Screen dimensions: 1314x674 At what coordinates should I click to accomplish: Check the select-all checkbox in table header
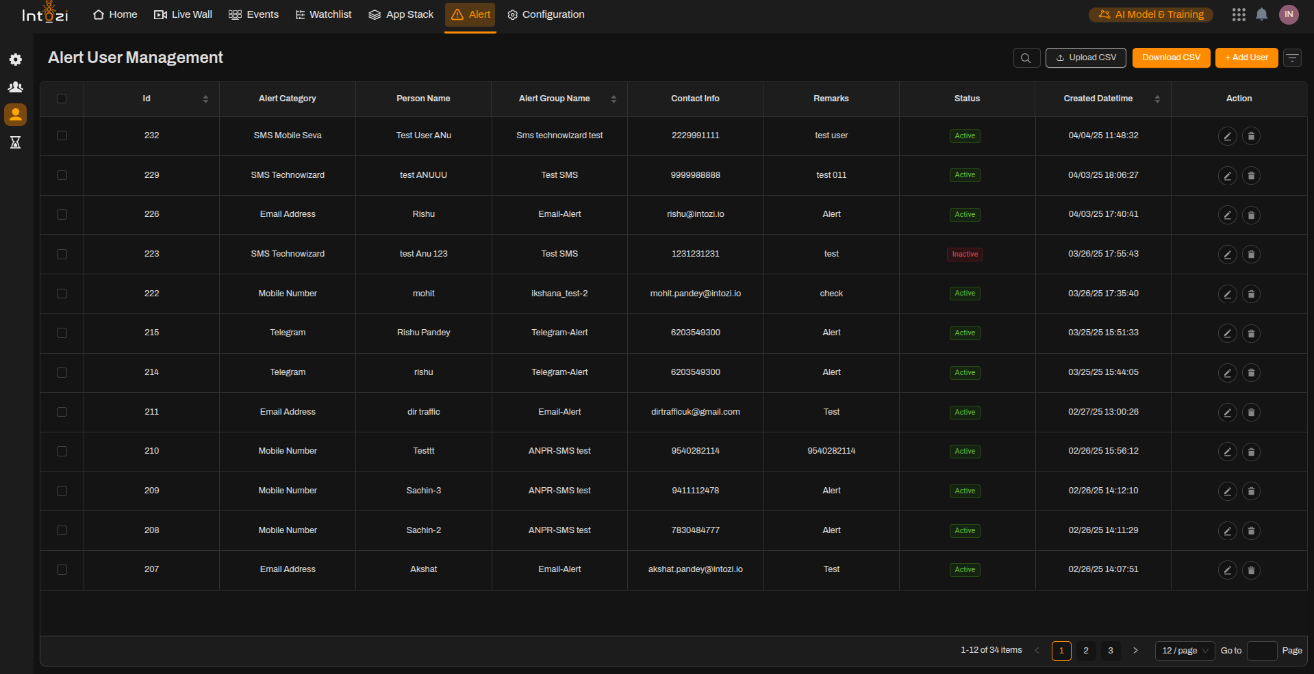(62, 99)
